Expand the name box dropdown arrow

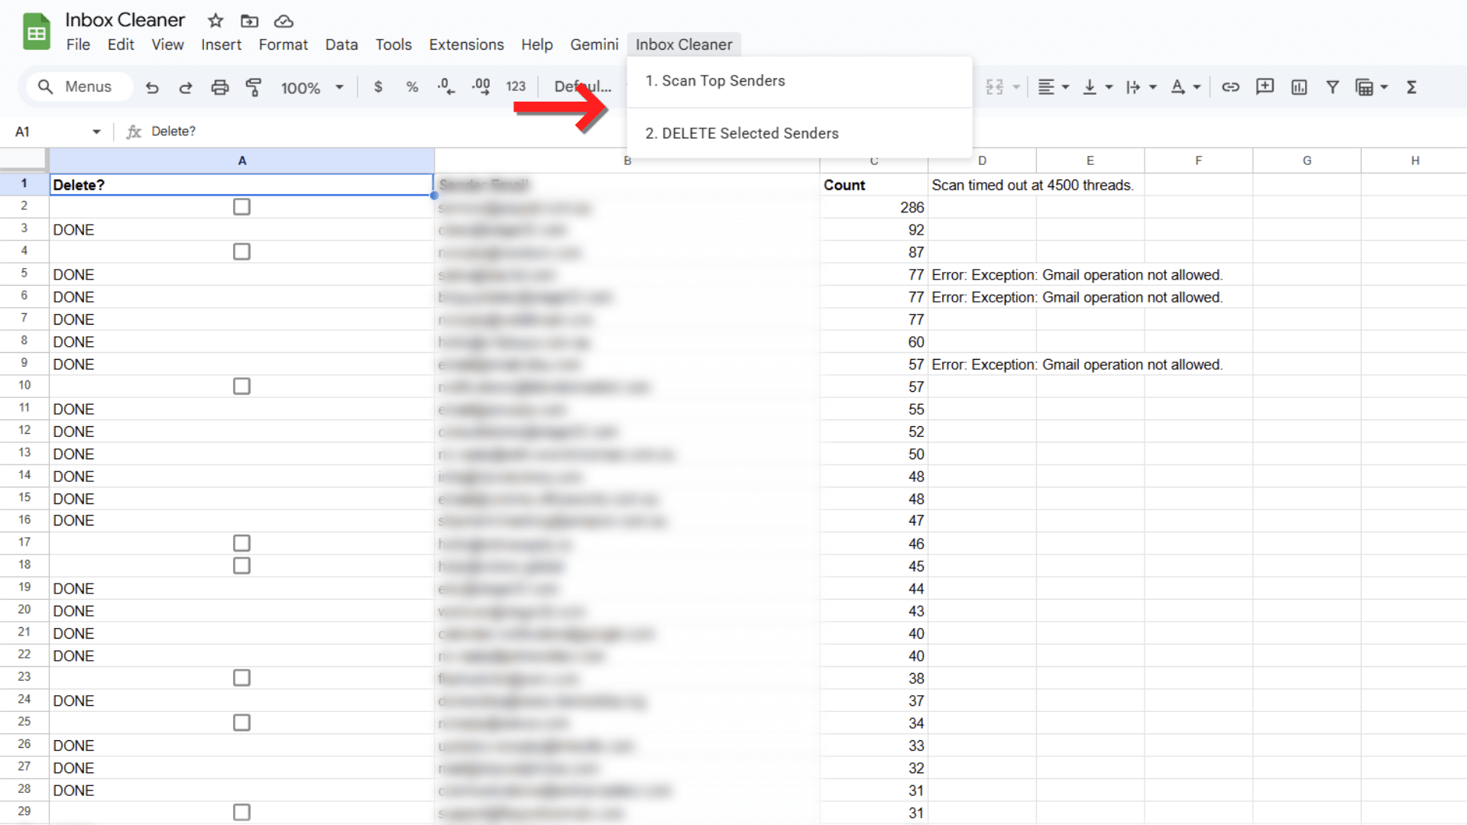(x=96, y=131)
